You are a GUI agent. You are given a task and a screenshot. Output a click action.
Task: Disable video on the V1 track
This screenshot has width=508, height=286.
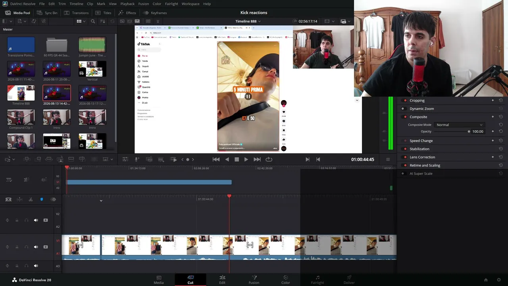[46, 247]
